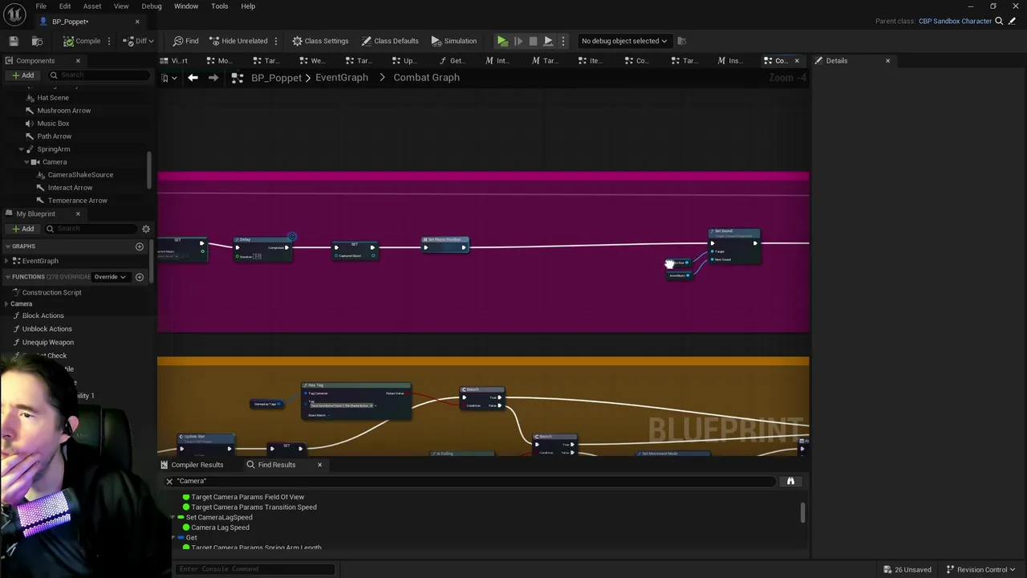Start Play in editor

coord(502,41)
